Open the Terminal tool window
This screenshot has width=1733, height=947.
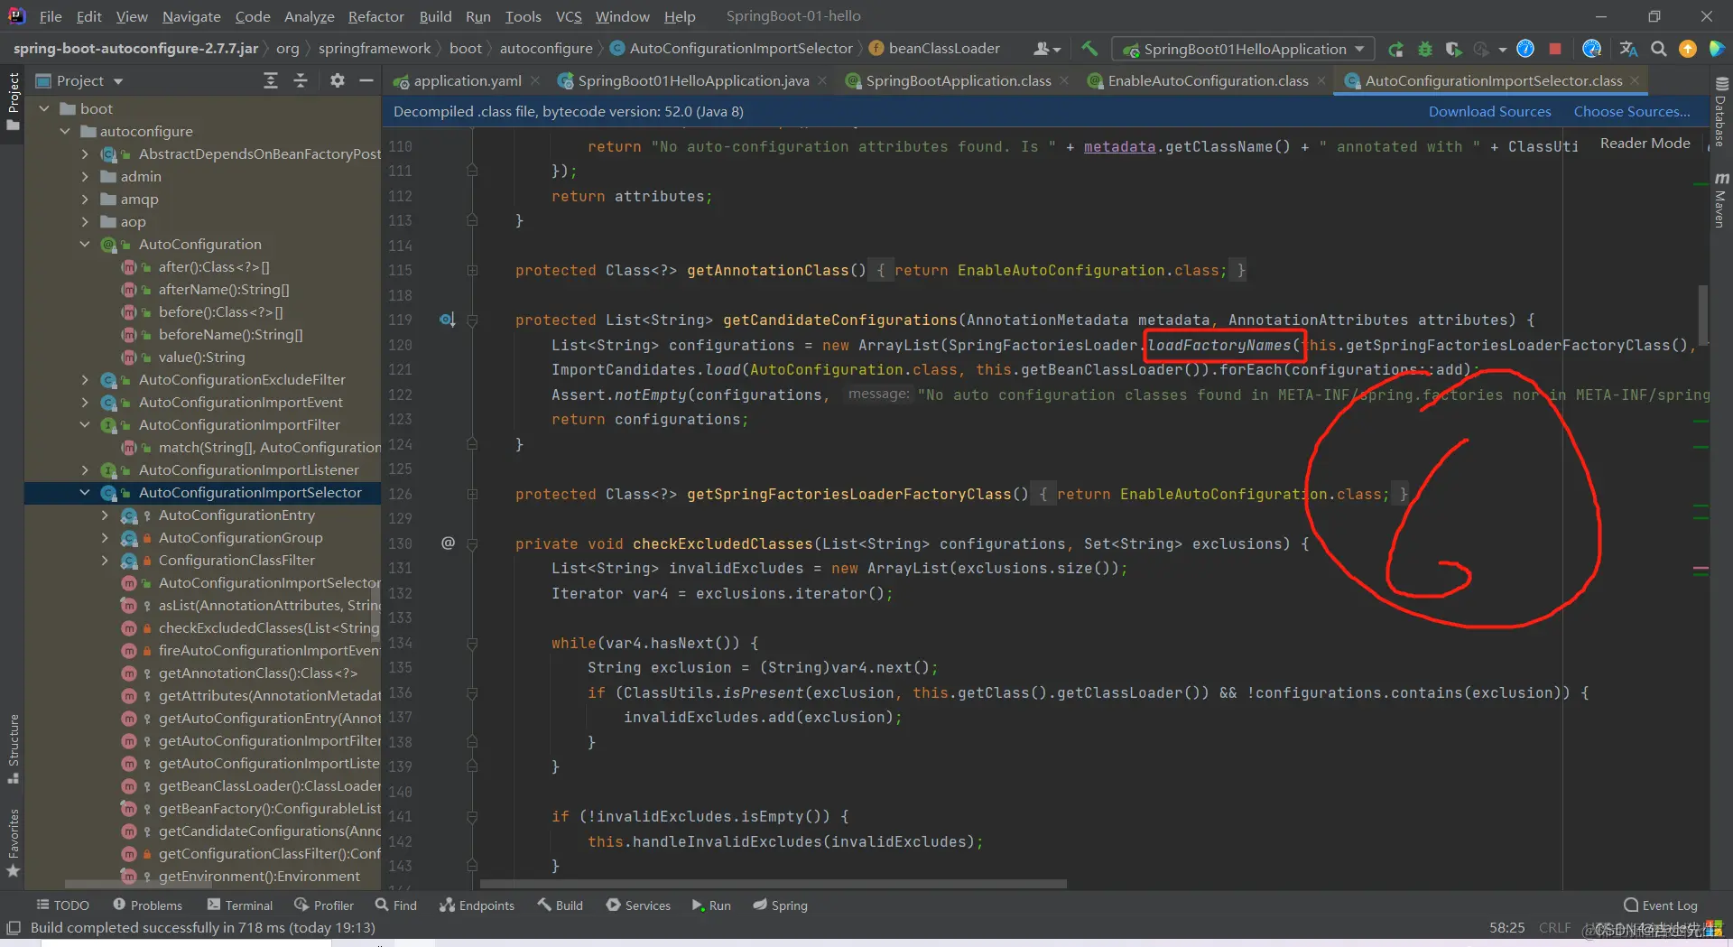[x=240, y=905]
